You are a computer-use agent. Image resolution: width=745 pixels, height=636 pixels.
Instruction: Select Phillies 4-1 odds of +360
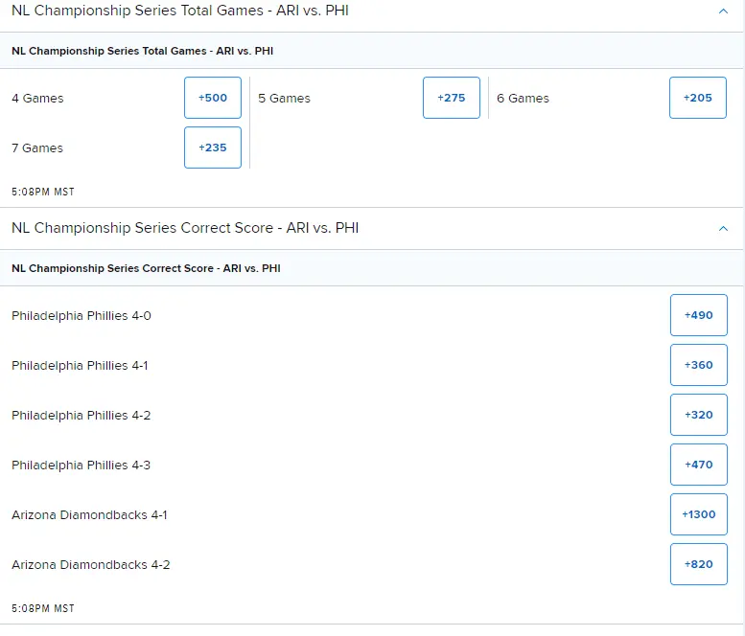click(x=698, y=365)
